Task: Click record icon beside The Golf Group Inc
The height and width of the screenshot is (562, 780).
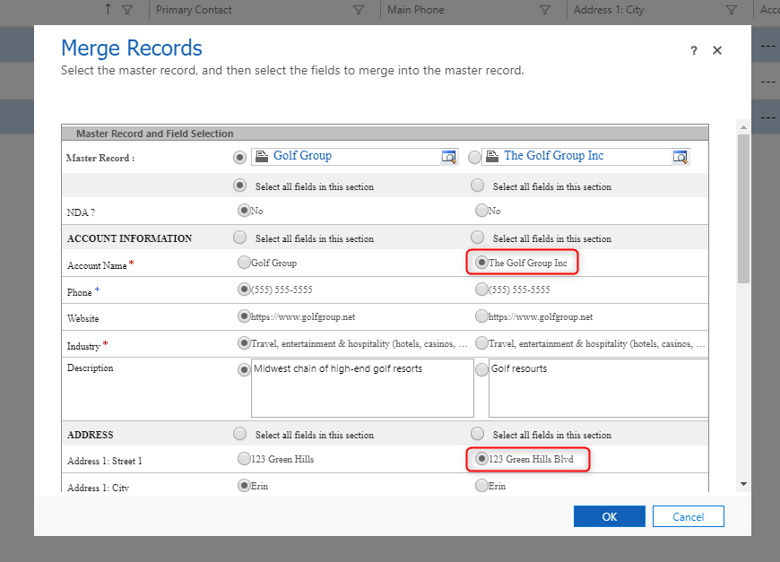Action: coord(492,157)
